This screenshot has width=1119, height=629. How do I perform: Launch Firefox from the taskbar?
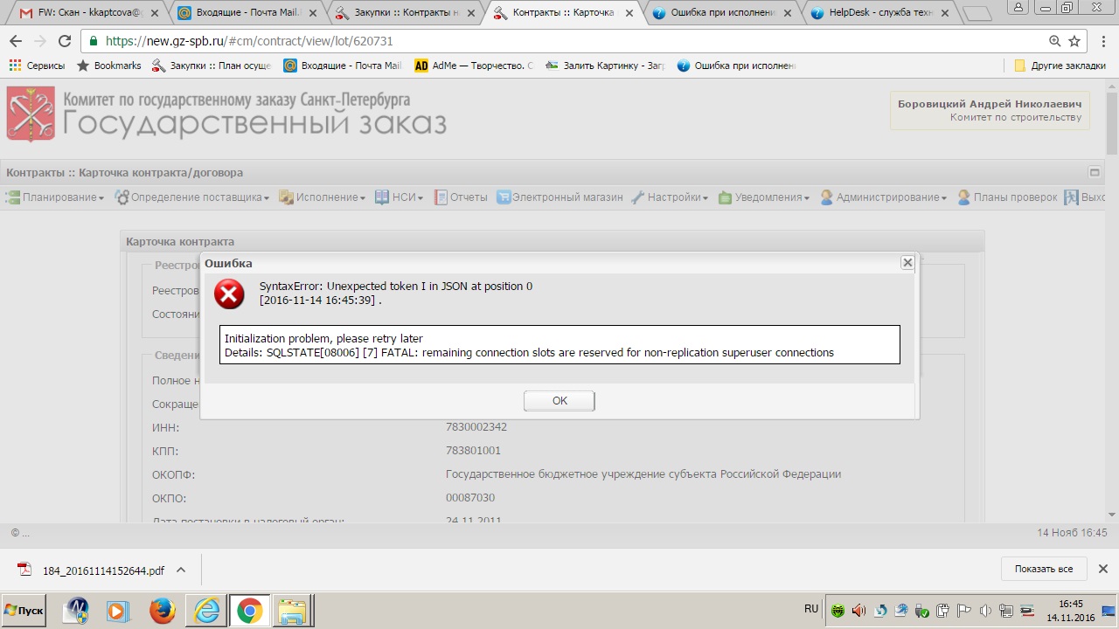pyautogui.click(x=162, y=611)
